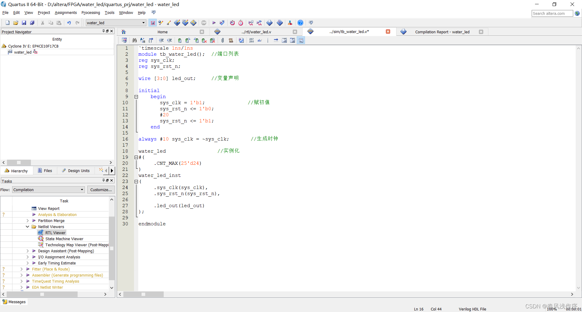Start compilation with the purple play icon

pos(214,23)
